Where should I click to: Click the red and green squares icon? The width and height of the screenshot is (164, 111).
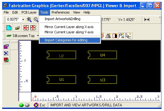(6, 60)
